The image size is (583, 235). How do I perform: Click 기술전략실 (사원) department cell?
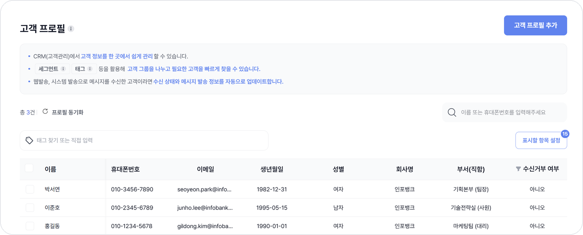pos(471,208)
